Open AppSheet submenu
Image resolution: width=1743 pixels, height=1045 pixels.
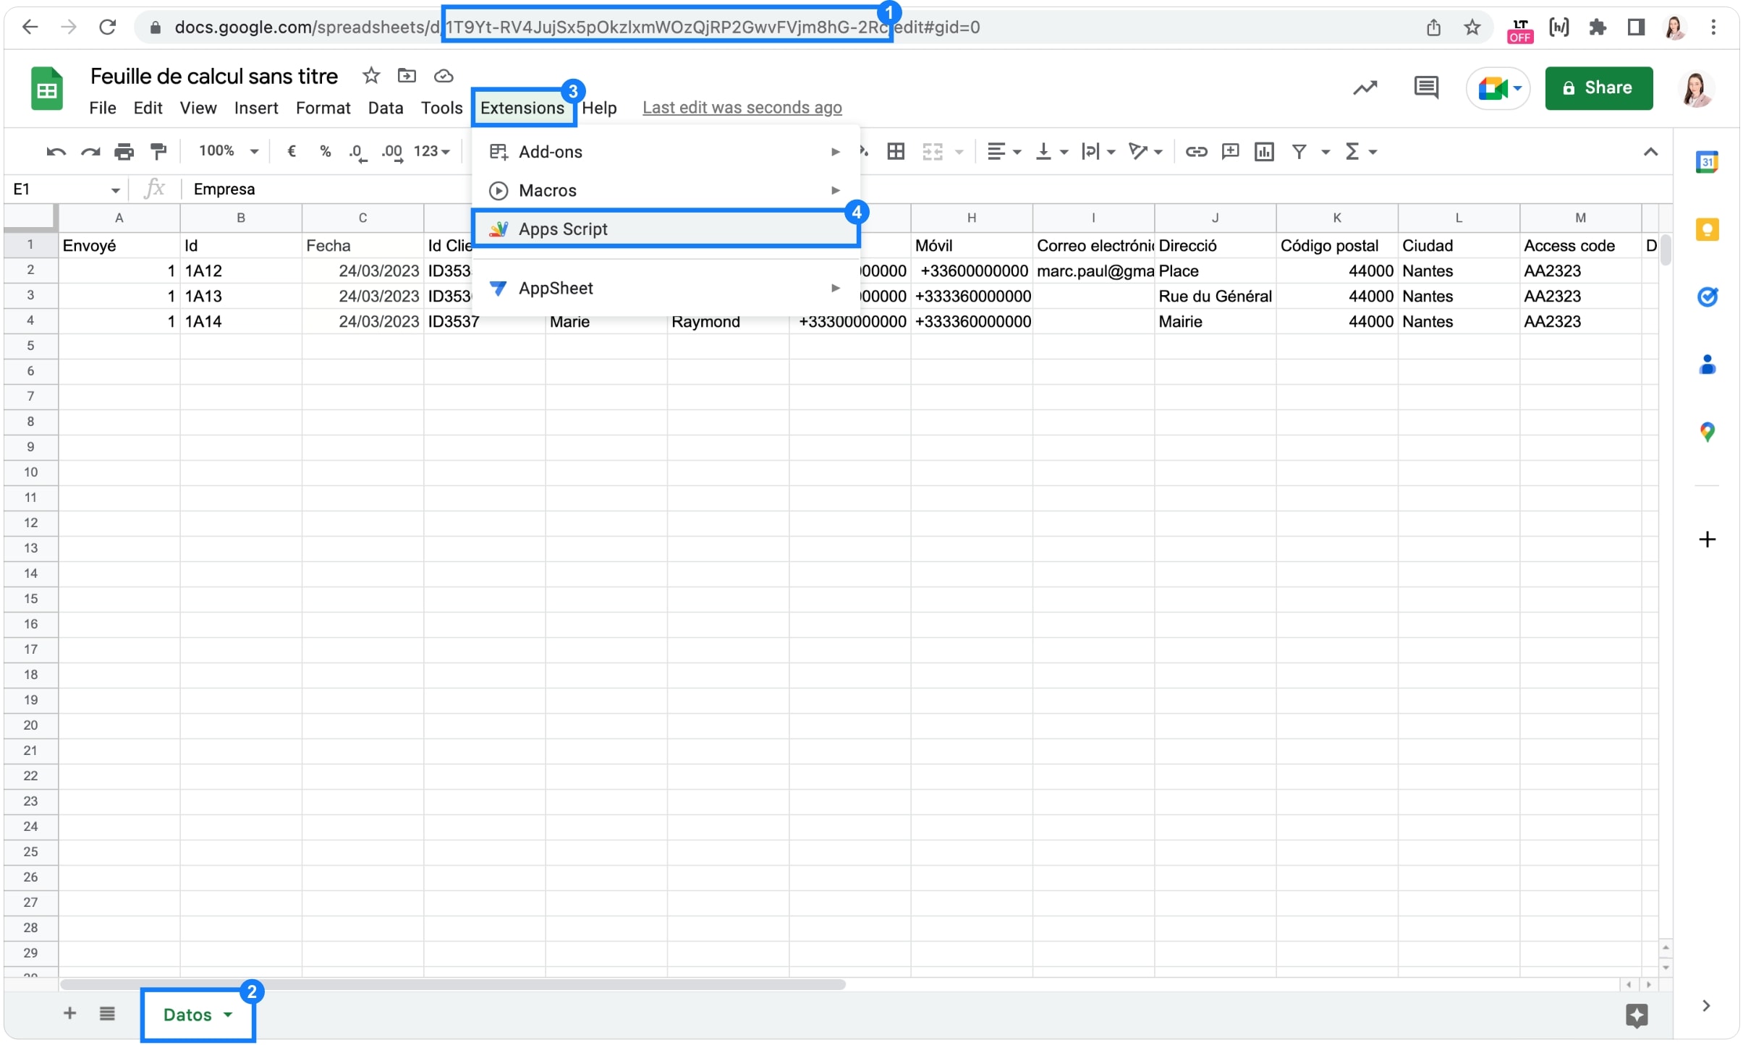(665, 288)
